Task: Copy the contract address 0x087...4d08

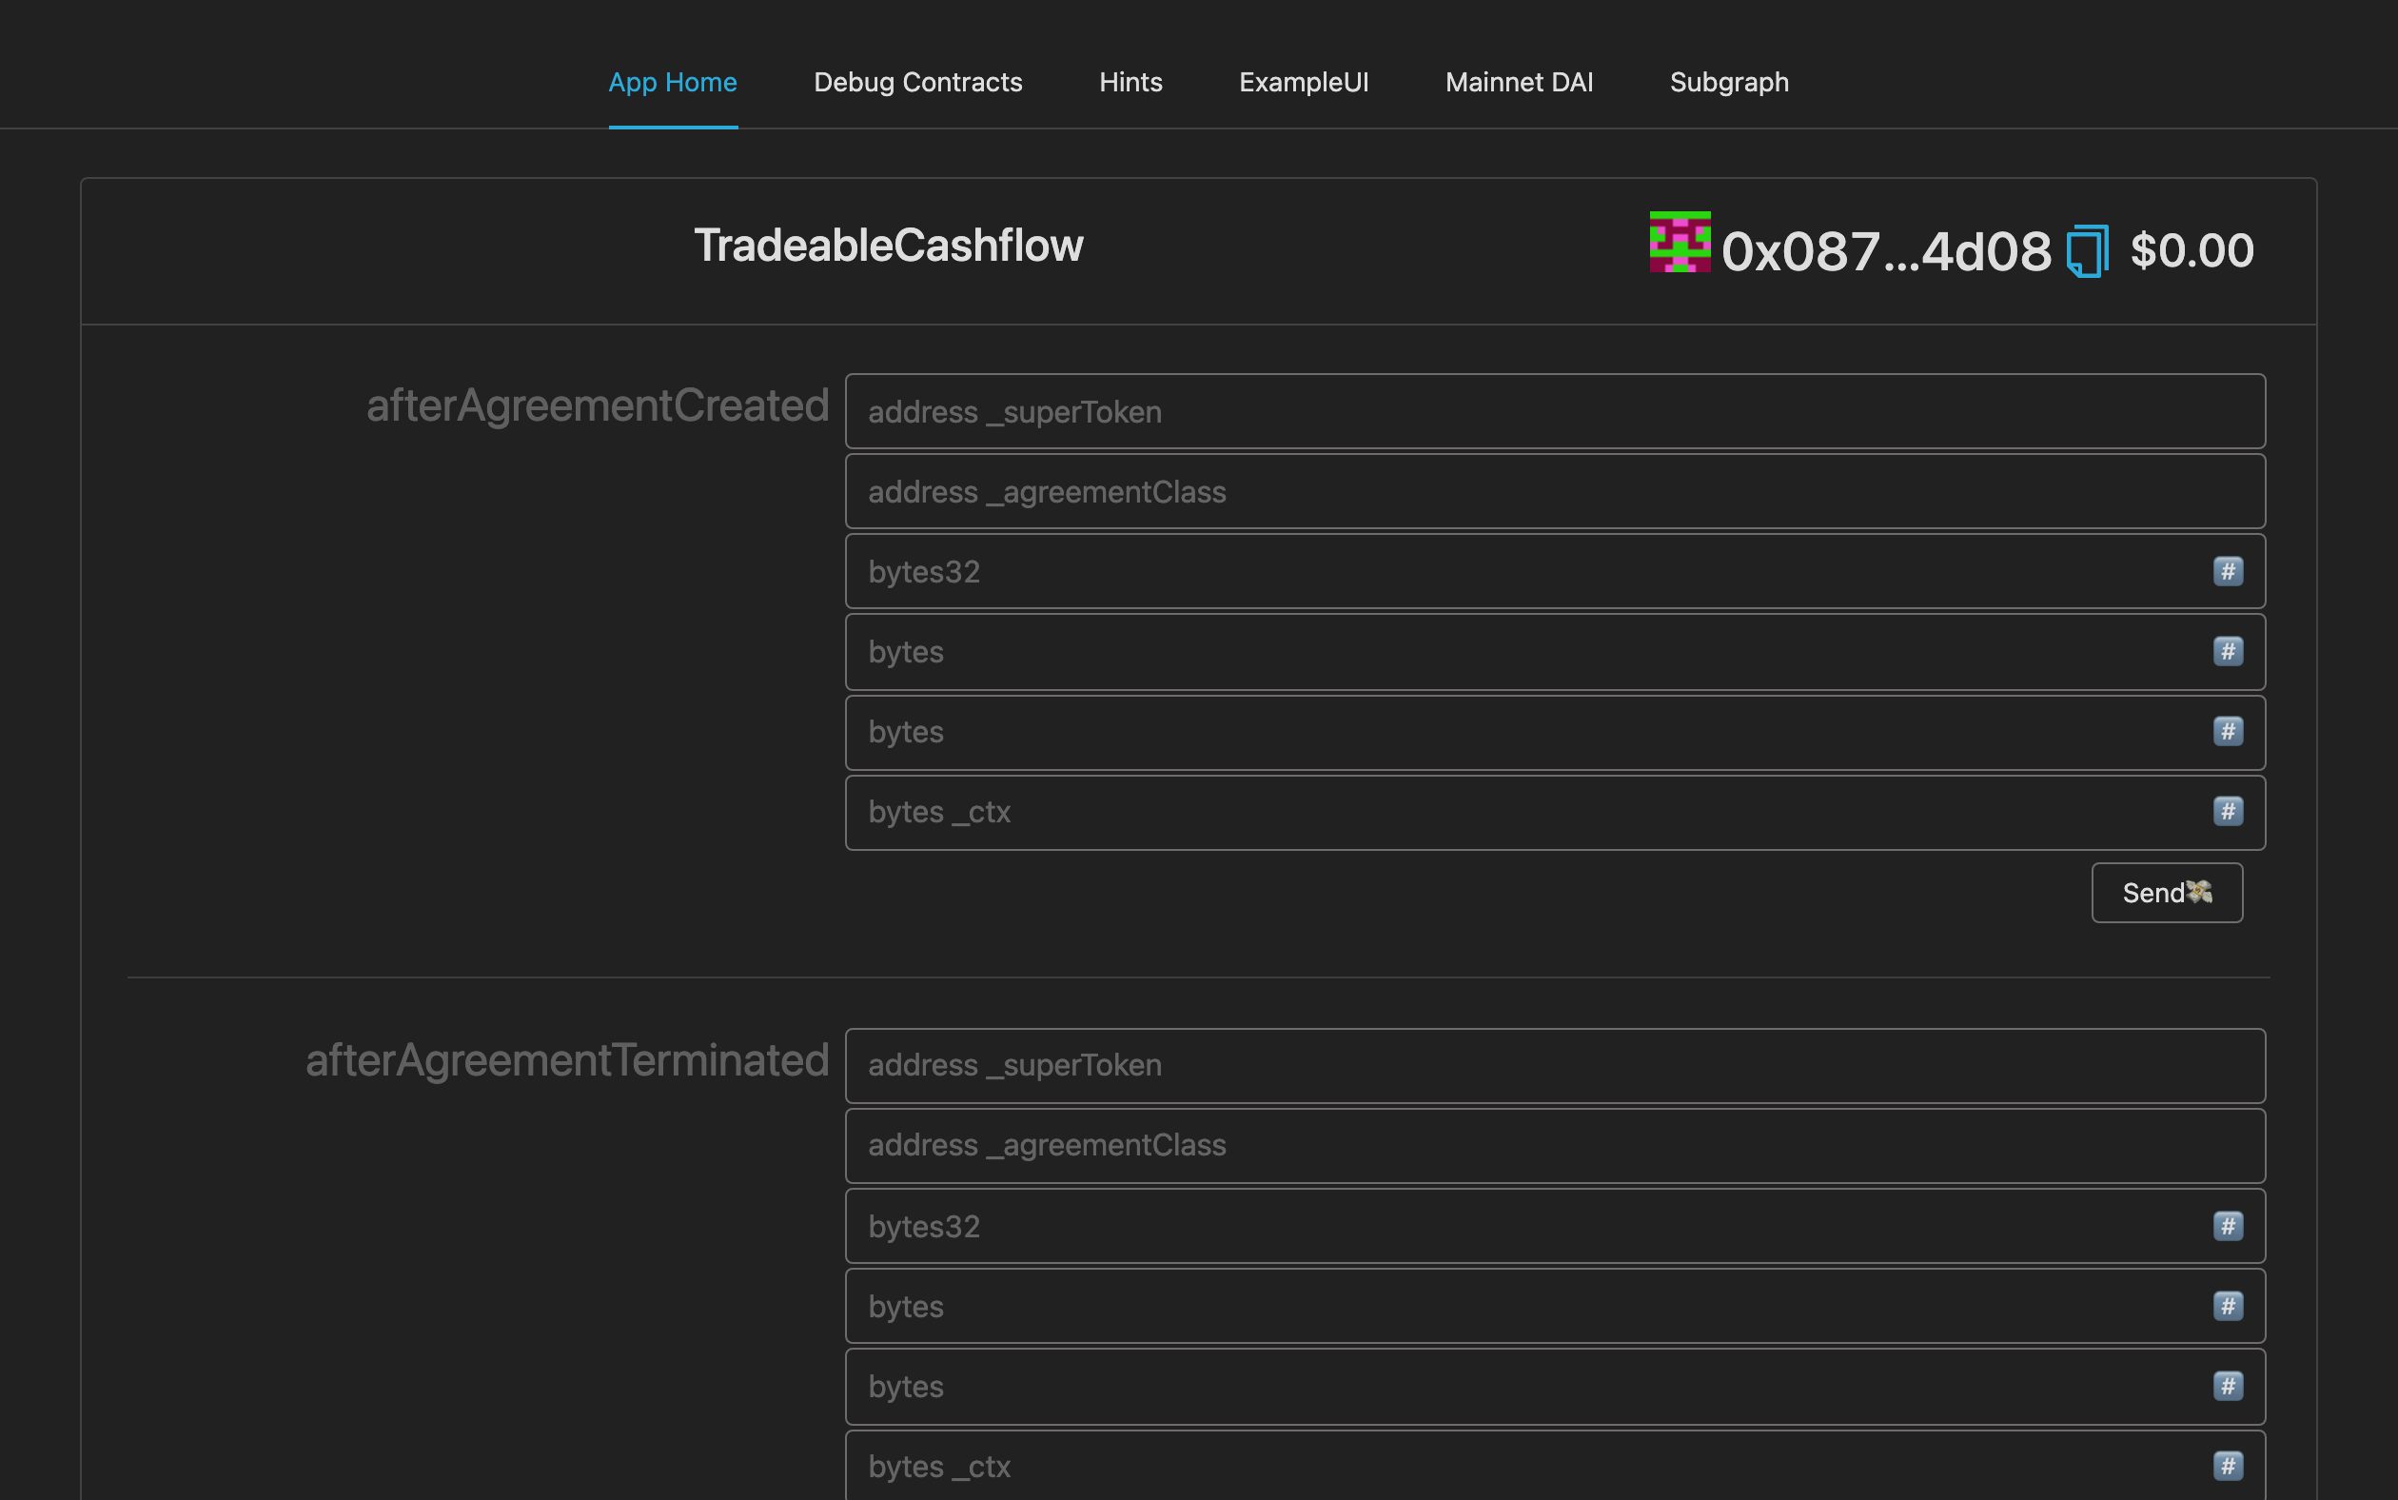Action: click(2087, 251)
